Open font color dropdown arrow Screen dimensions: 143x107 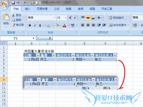68,25
